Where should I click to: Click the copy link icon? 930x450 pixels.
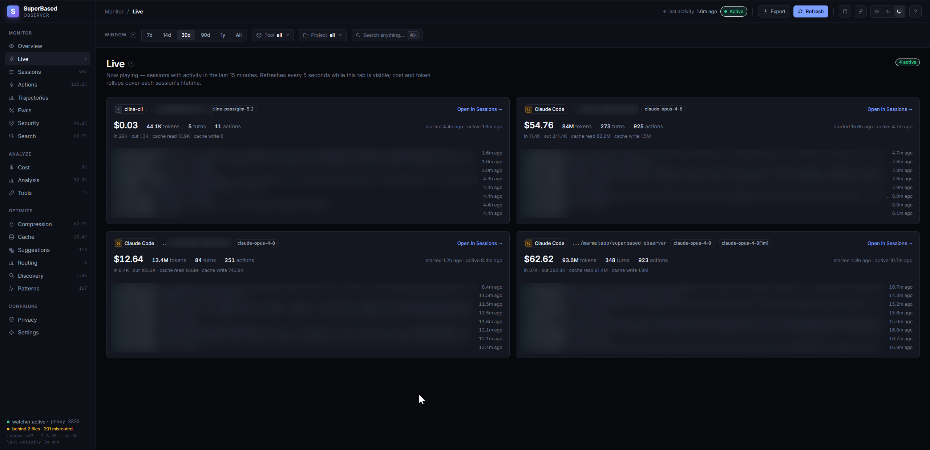pyautogui.click(x=861, y=12)
